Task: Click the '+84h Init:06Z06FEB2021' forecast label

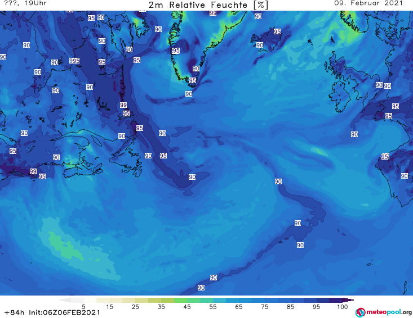Action: click(x=52, y=312)
